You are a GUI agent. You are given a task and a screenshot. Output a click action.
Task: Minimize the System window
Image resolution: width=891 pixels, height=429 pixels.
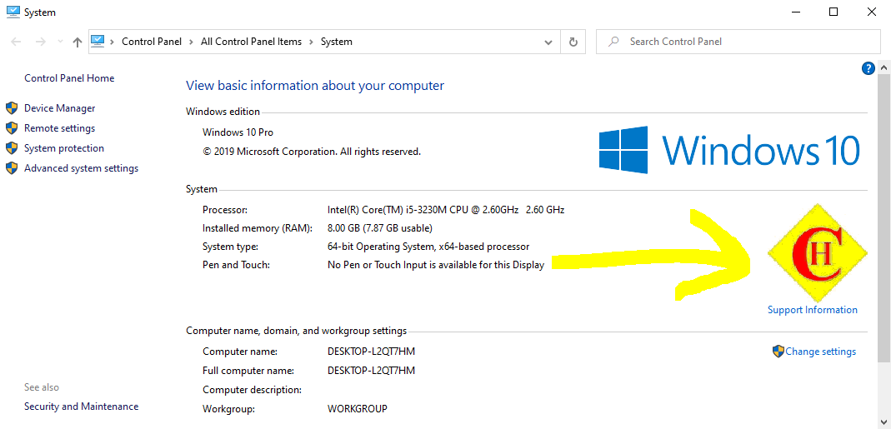pos(795,12)
